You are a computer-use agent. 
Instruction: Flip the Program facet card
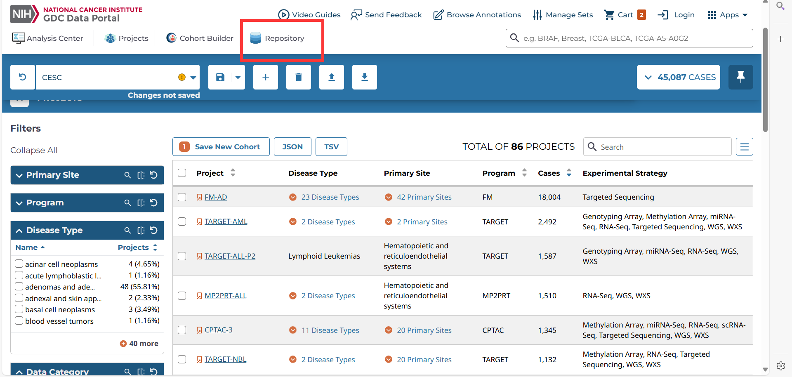(141, 203)
